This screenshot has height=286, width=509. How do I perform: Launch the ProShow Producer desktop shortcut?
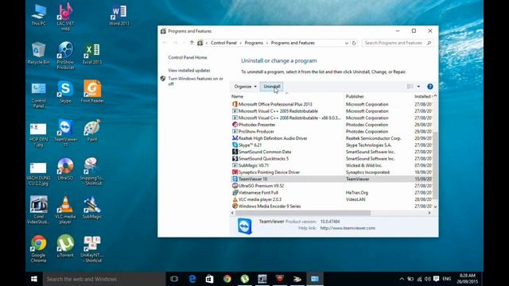(x=65, y=56)
